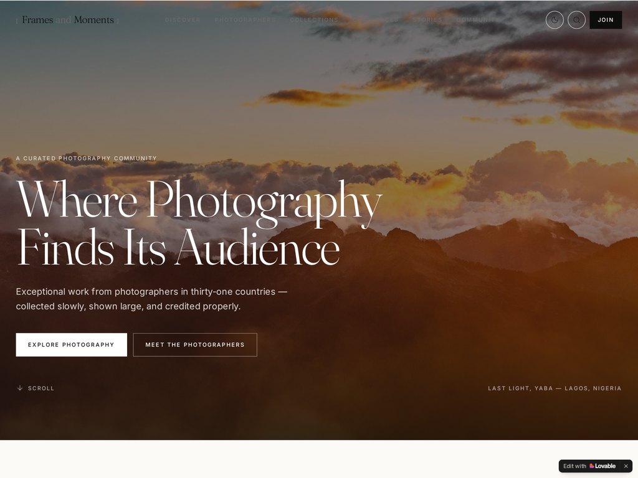Click the curated photography community tagline

click(86, 158)
